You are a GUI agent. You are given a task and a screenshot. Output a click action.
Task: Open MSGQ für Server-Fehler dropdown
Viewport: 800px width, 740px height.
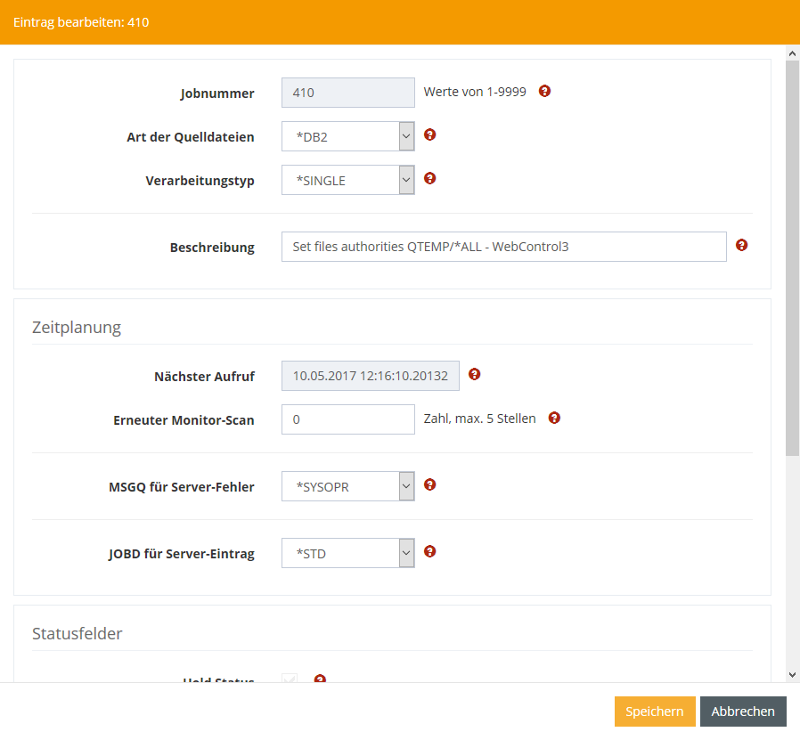tap(347, 486)
